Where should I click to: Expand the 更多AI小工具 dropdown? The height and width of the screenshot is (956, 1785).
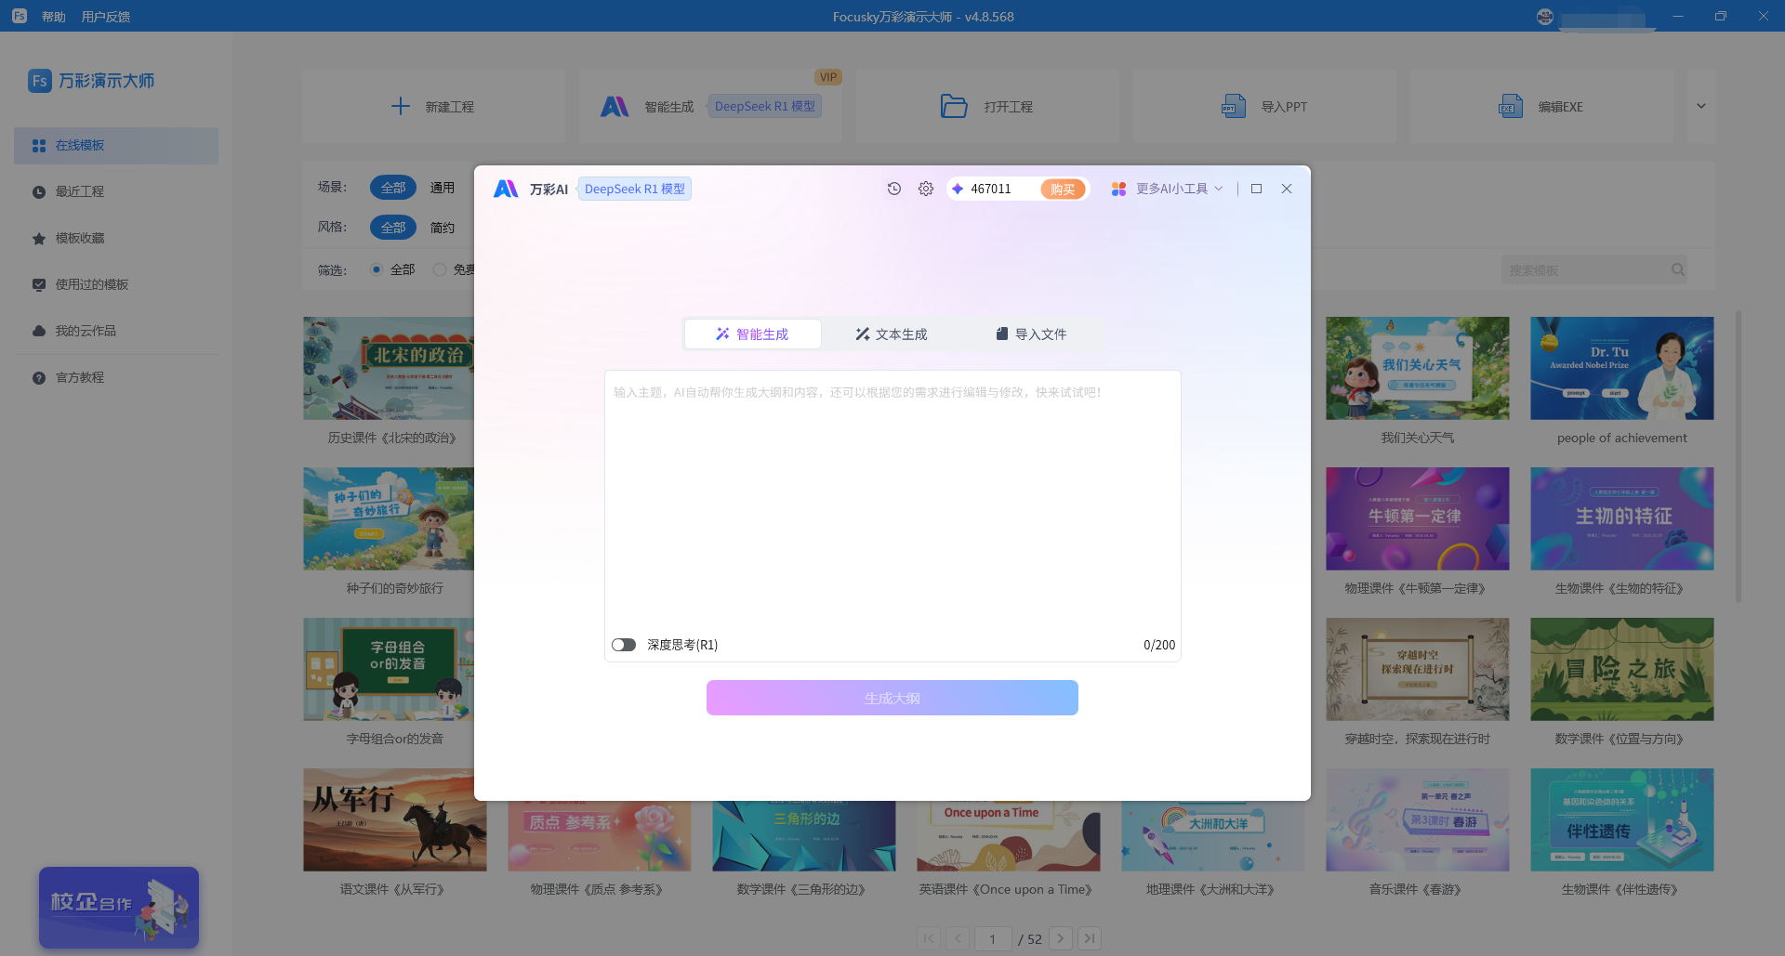point(1219,189)
